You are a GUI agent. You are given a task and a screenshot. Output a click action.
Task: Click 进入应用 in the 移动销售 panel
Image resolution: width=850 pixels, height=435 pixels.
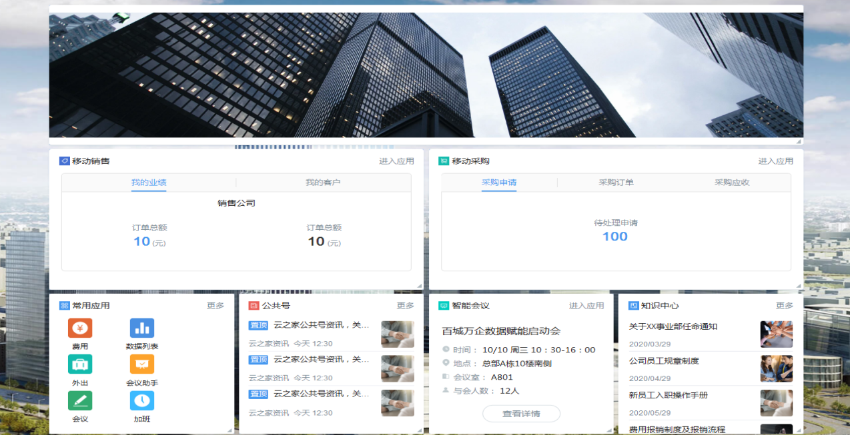coord(396,161)
